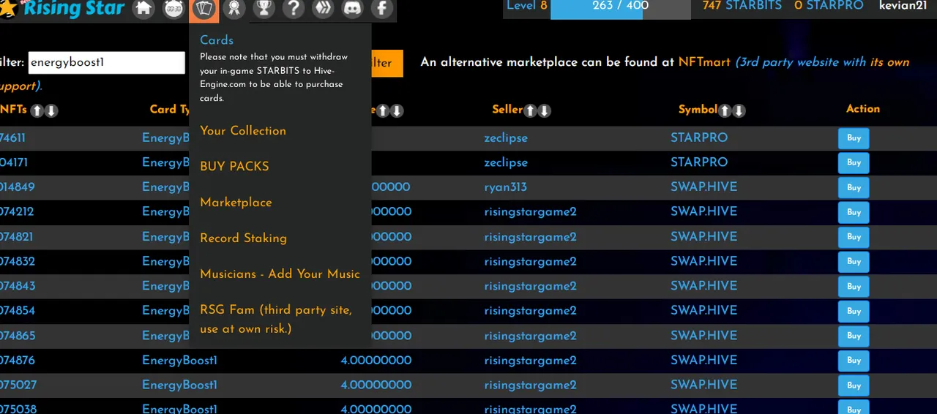Click seller name ryan313
937x414 pixels.
505,187
